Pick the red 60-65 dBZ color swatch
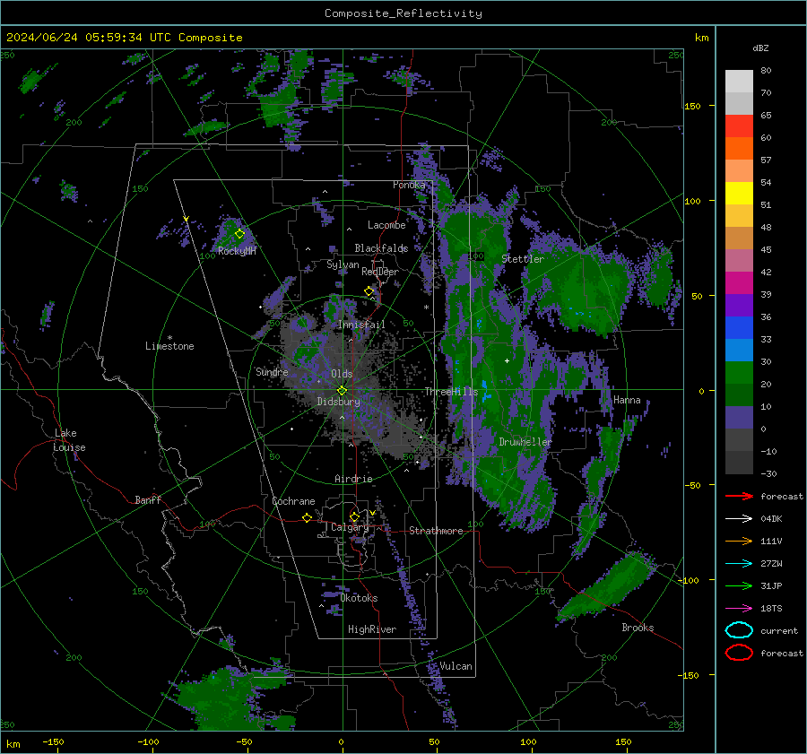 (x=739, y=126)
